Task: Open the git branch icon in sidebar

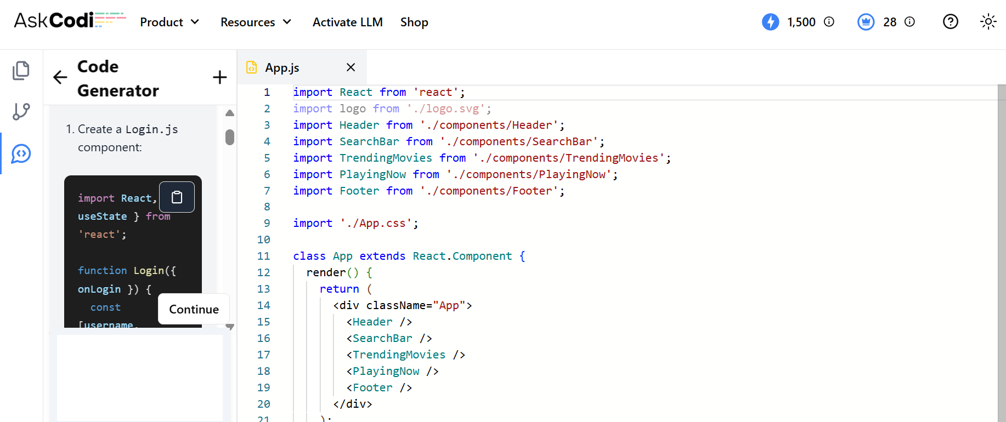Action: point(21,111)
